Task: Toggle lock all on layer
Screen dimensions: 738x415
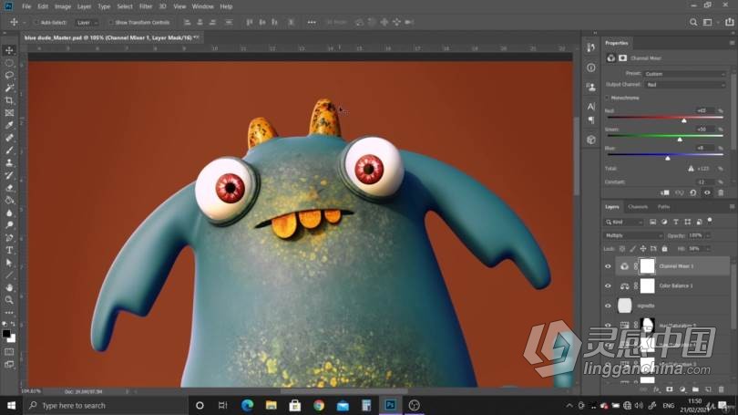Action: click(664, 249)
